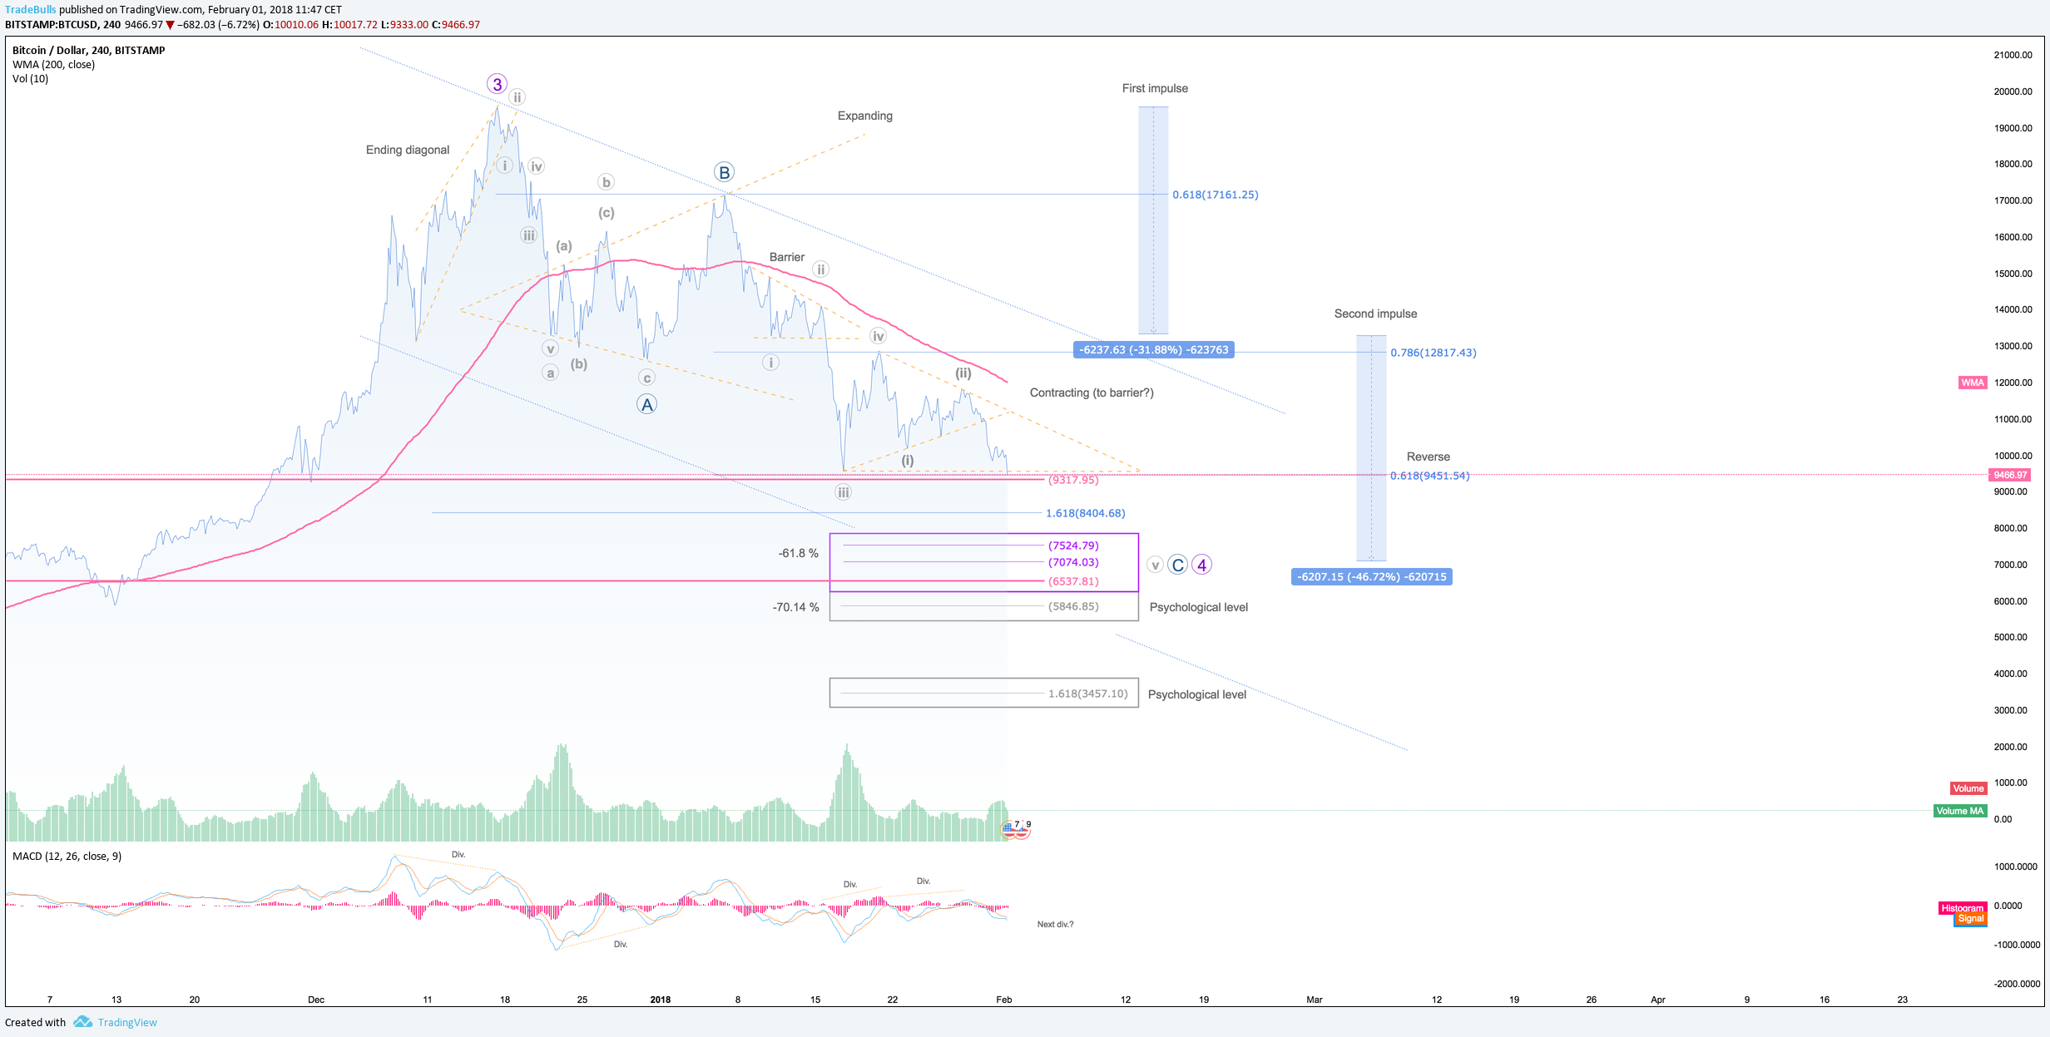Click the Feb date axis label
This screenshot has width=2050, height=1037.
pos(1004,1000)
